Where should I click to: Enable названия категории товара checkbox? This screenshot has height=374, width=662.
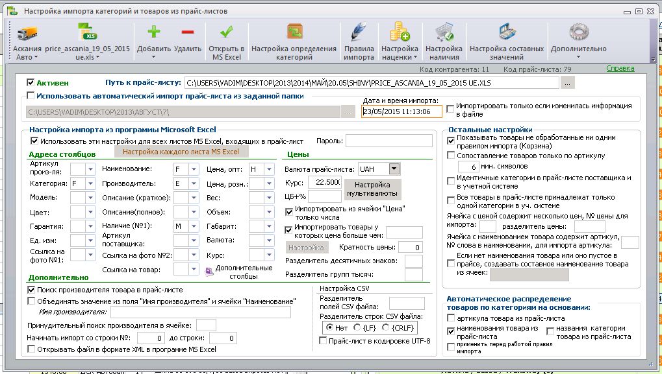(x=550, y=331)
